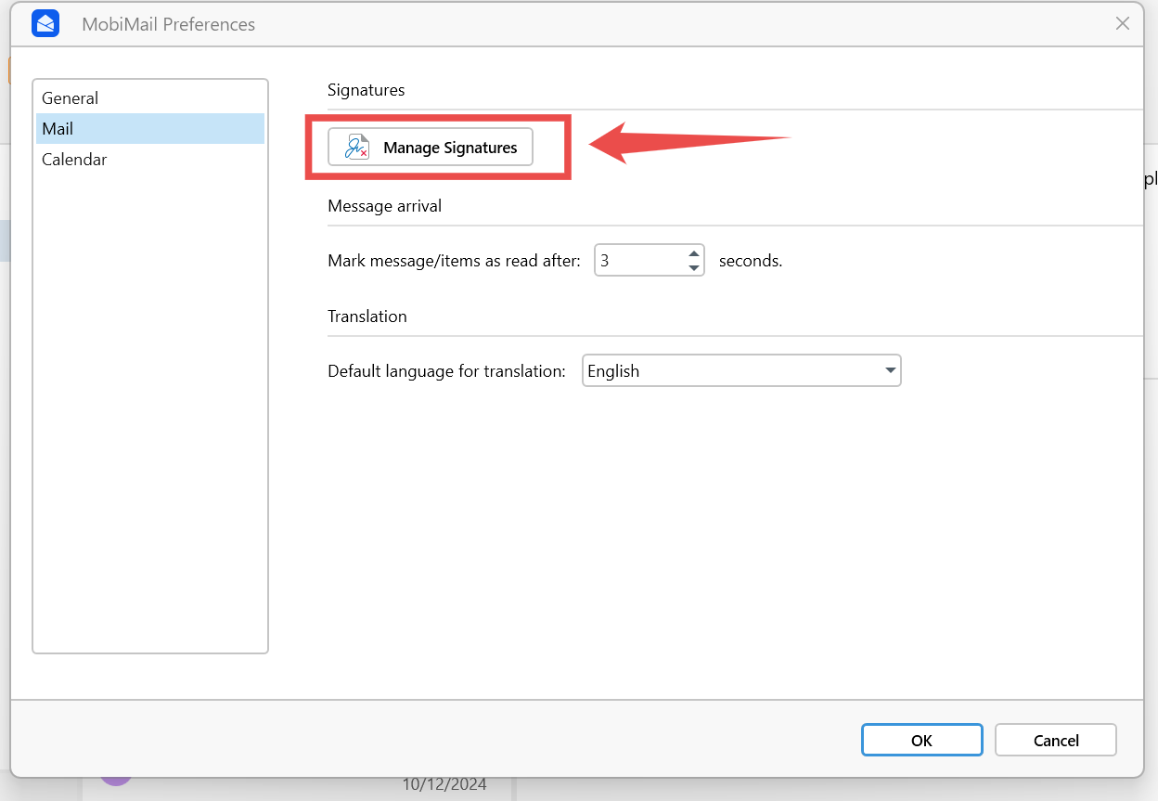1158x801 pixels.
Task: Click the 'Mark message/items as read after:' label
Action: (x=455, y=261)
